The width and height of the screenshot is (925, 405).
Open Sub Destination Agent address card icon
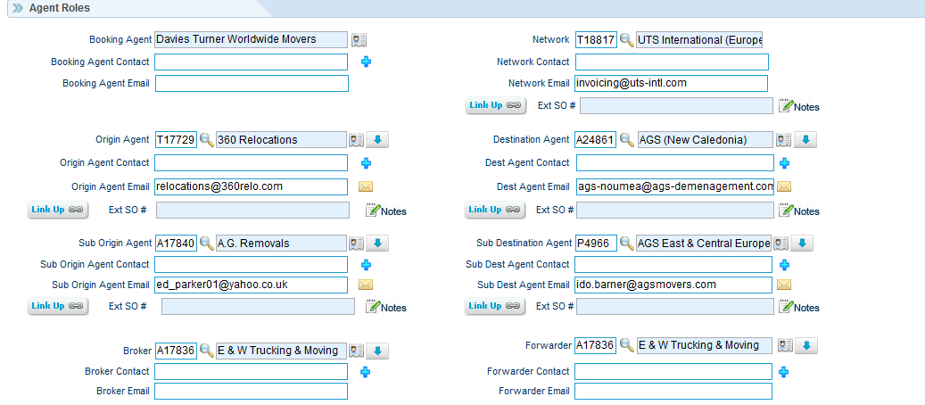(781, 243)
